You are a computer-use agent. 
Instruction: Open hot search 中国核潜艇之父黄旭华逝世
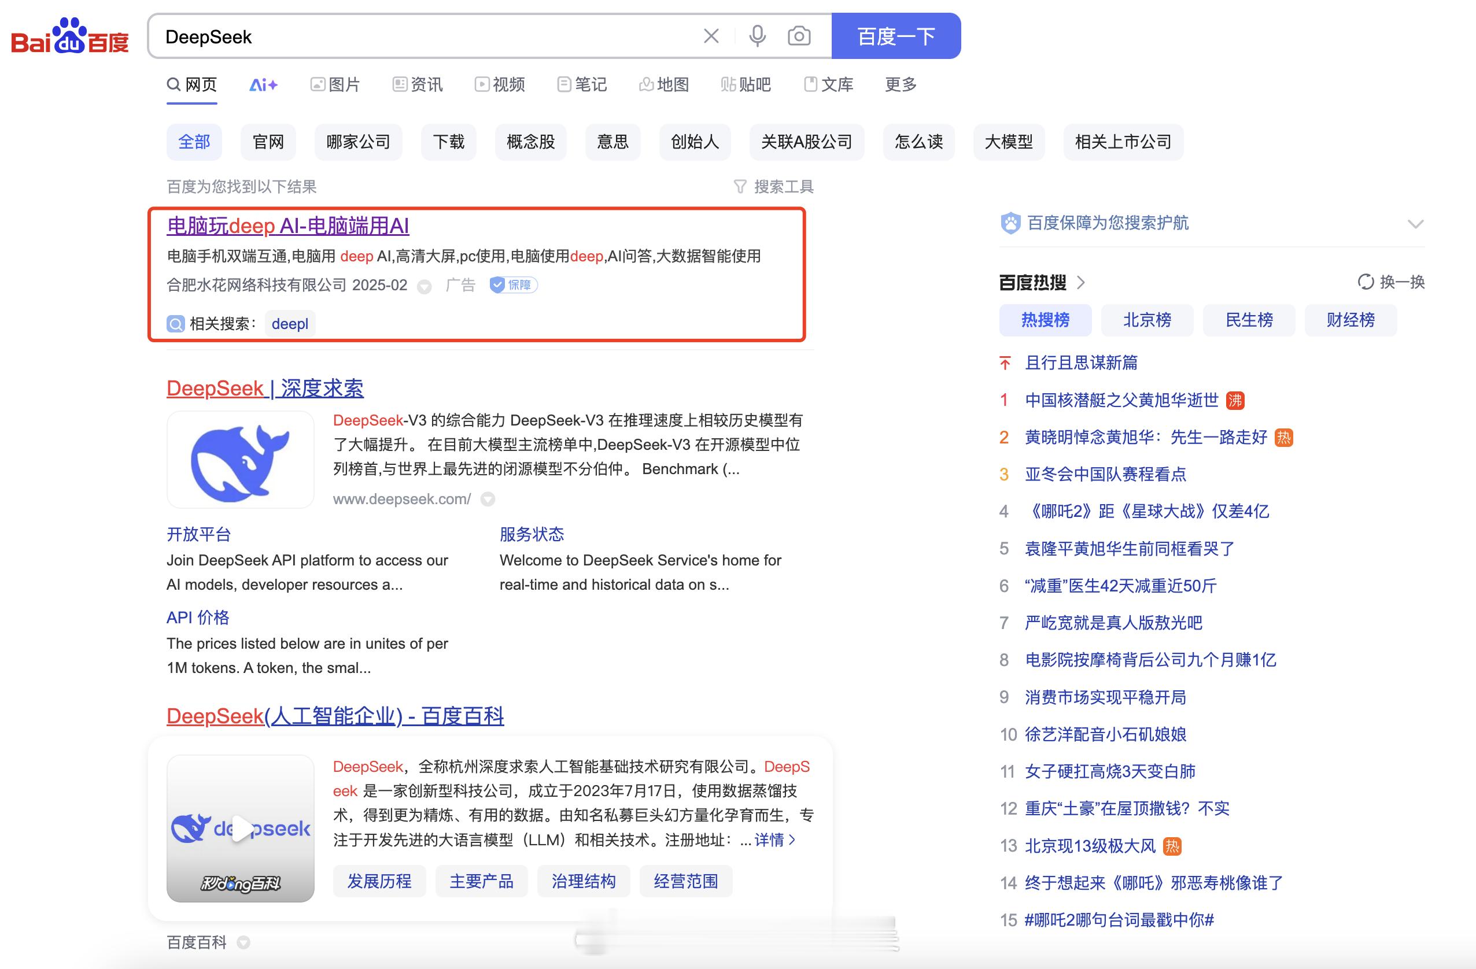(1121, 400)
